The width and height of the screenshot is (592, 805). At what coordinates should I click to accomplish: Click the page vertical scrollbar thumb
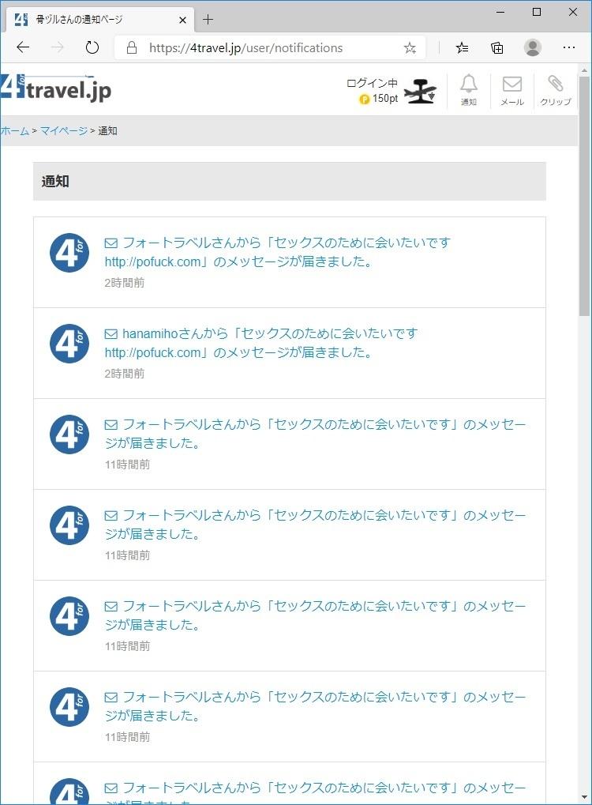point(584,196)
